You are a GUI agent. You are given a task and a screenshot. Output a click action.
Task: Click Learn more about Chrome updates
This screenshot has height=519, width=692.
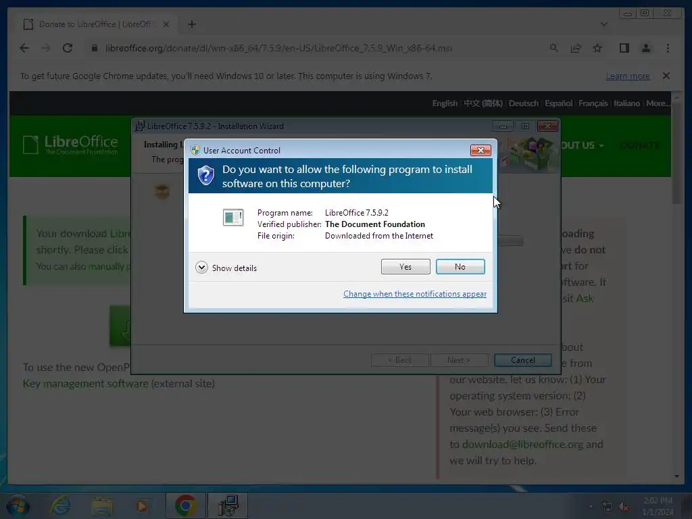[x=628, y=76]
